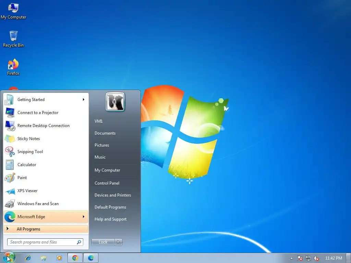351x263 pixels.
Task: Open Internet Explorer from the taskbar
Action: point(28,258)
